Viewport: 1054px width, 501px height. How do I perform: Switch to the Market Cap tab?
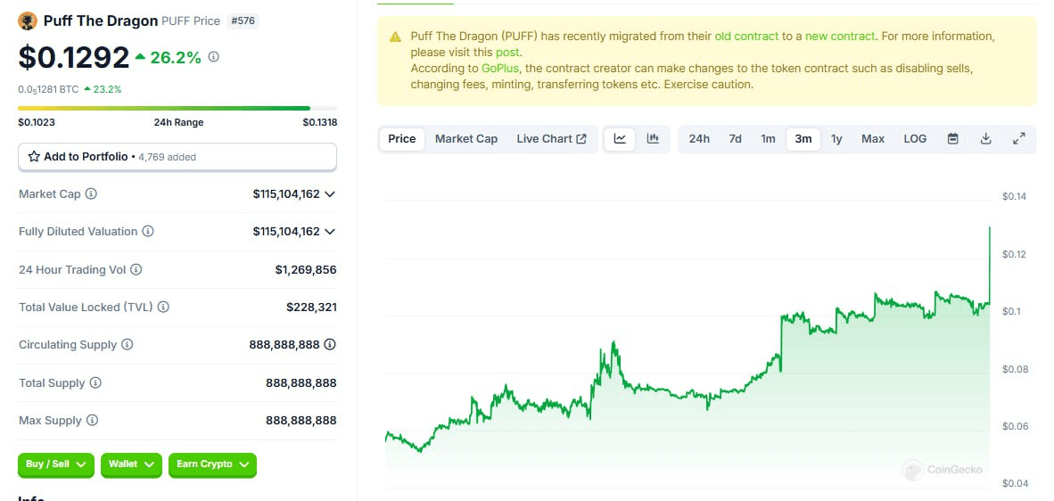466,139
